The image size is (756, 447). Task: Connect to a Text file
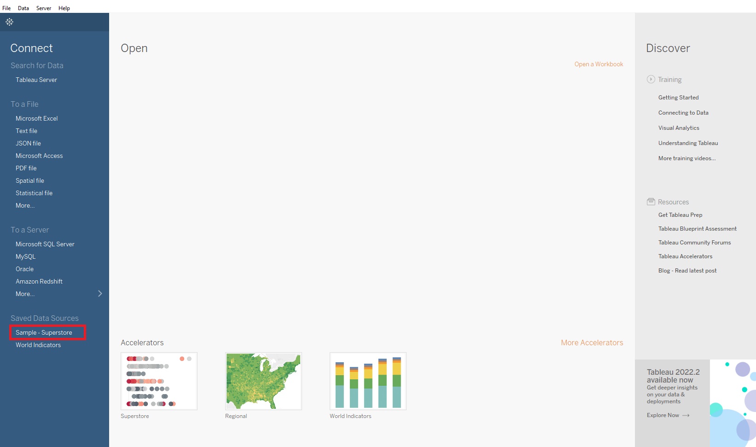(x=26, y=131)
